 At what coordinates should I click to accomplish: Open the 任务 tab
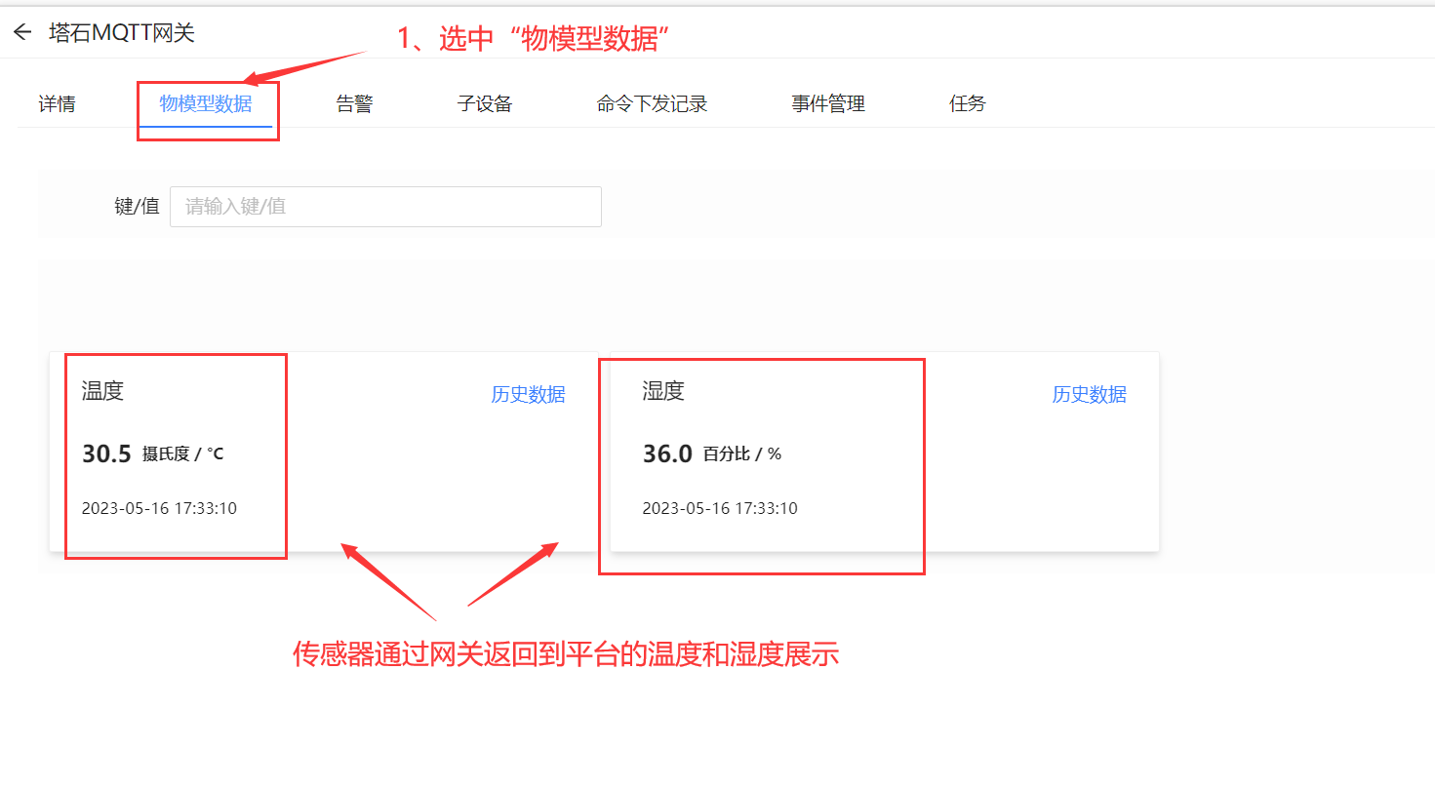pos(968,104)
